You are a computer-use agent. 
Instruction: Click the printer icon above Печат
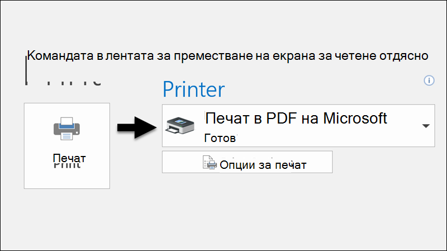[x=66, y=129]
